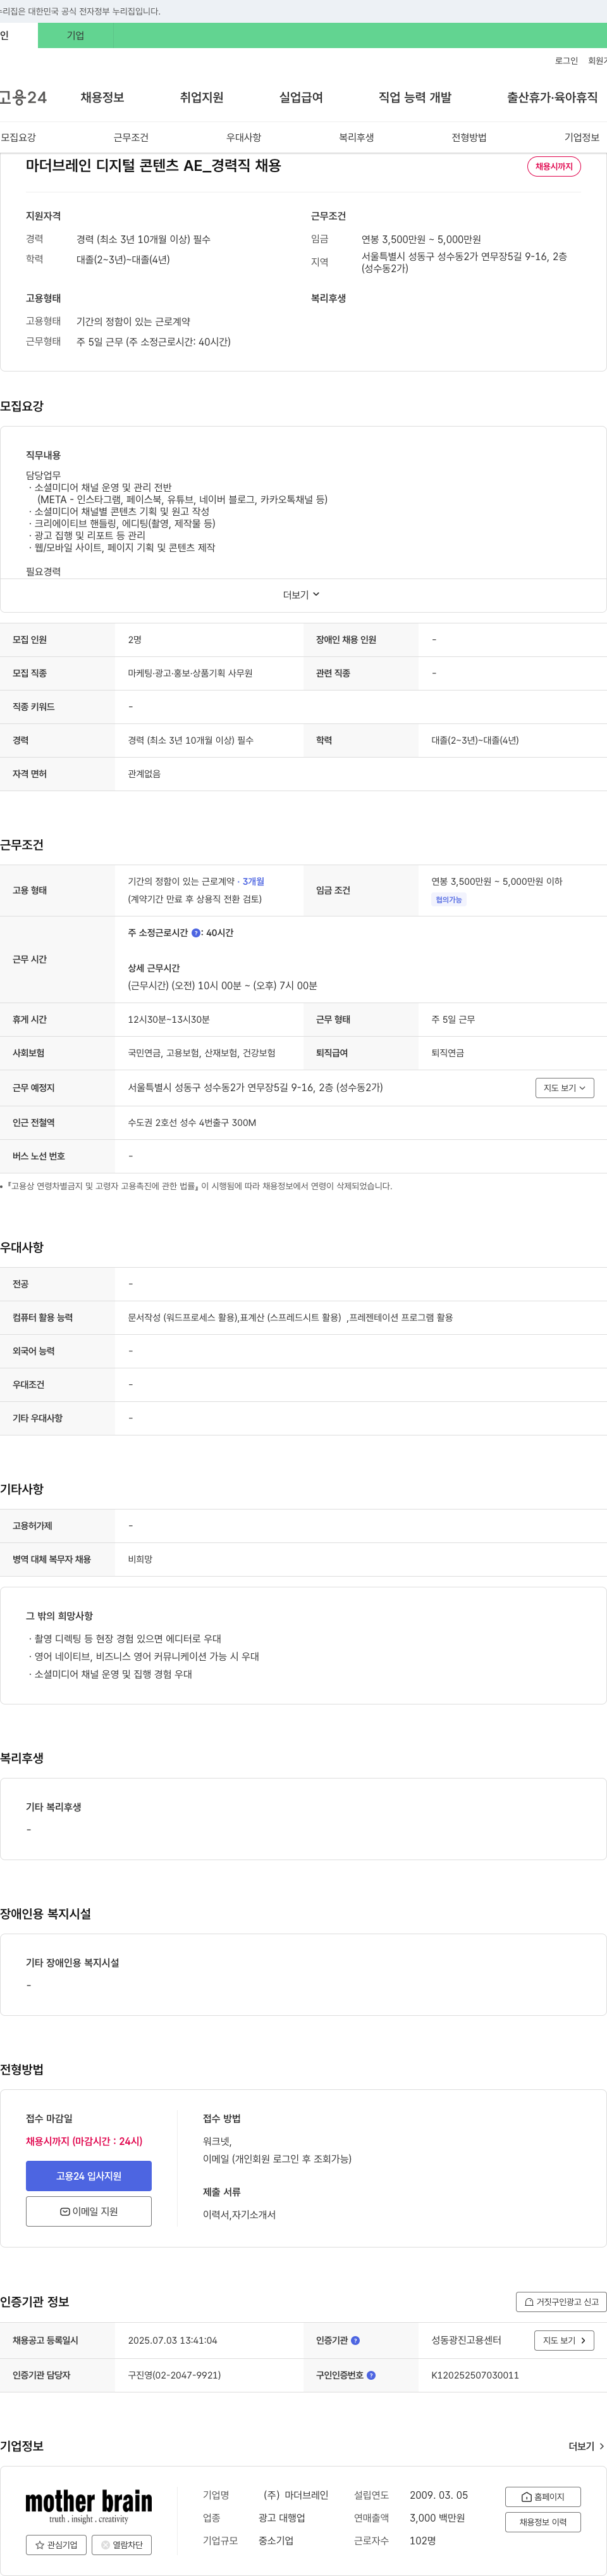Add company to 관심기업 favorites

(x=56, y=2545)
